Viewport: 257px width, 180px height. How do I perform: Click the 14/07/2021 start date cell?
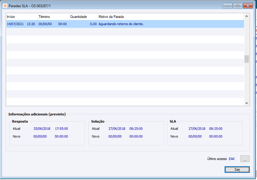[15, 24]
